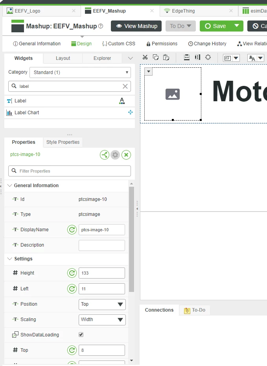Close the EEFV_Logo tab
The width and height of the screenshot is (267, 366).
pos(74,11)
